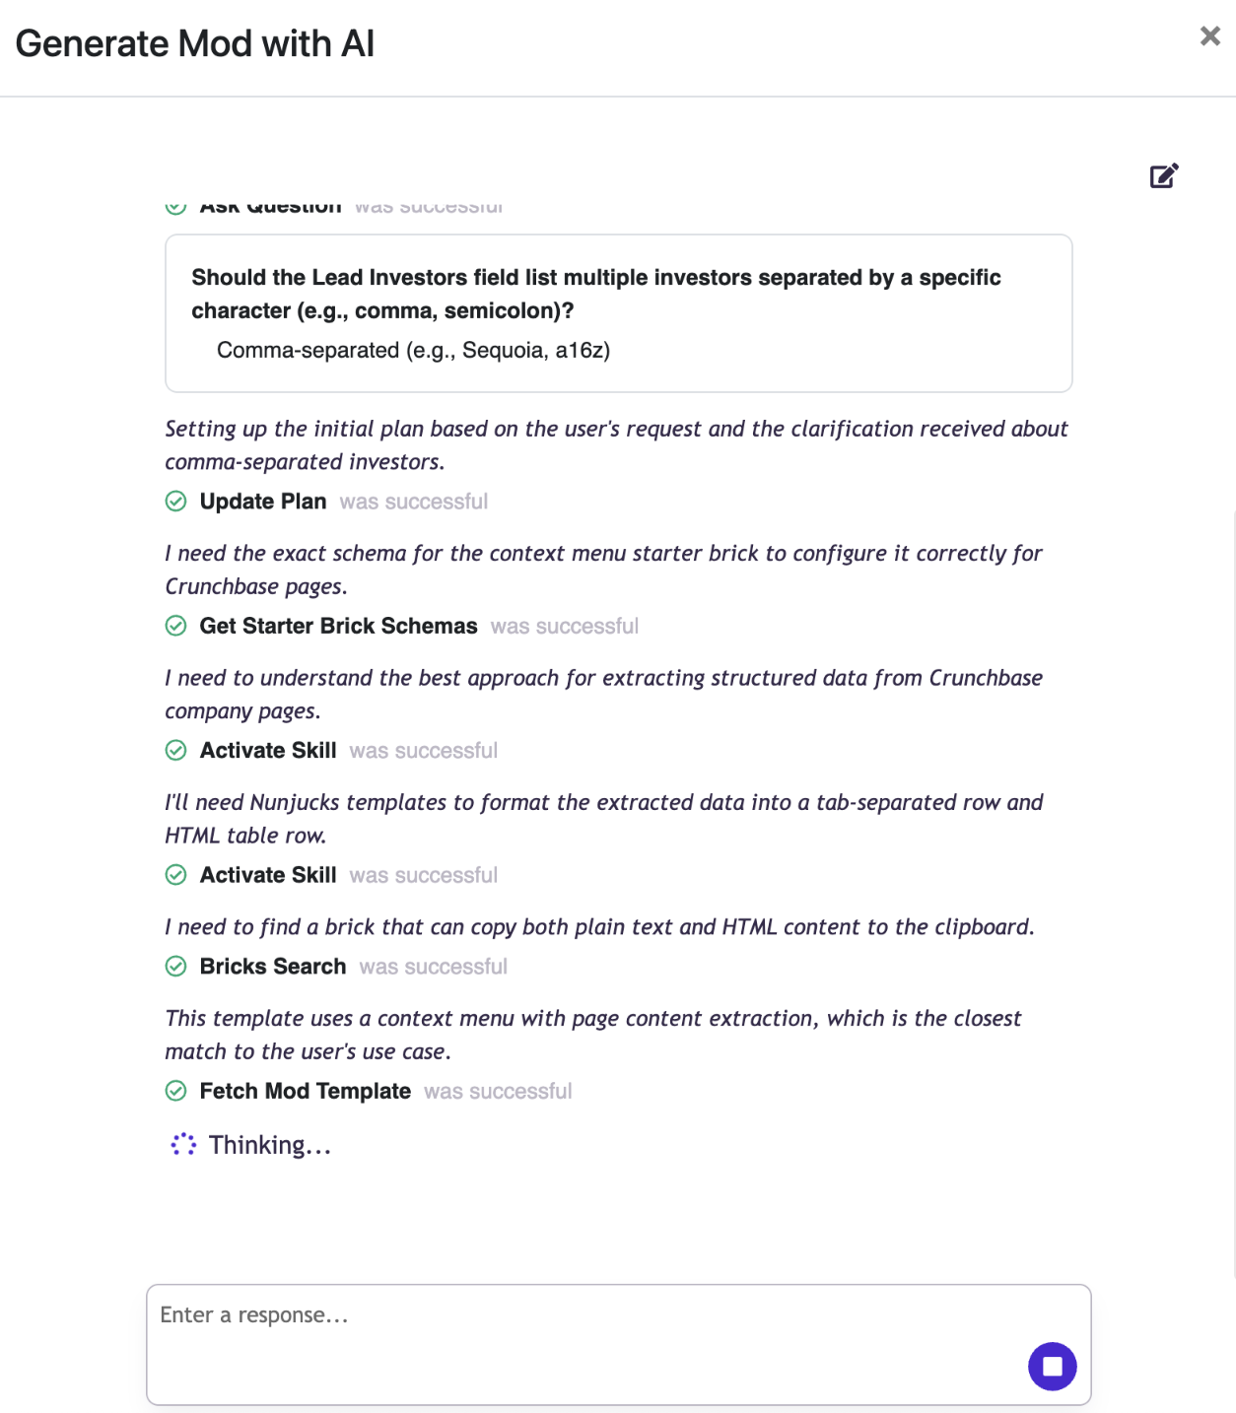The height and width of the screenshot is (1413, 1236).
Task: Click the Get Starter Brick Schemas checkmark
Action: [x=176, y=626]
